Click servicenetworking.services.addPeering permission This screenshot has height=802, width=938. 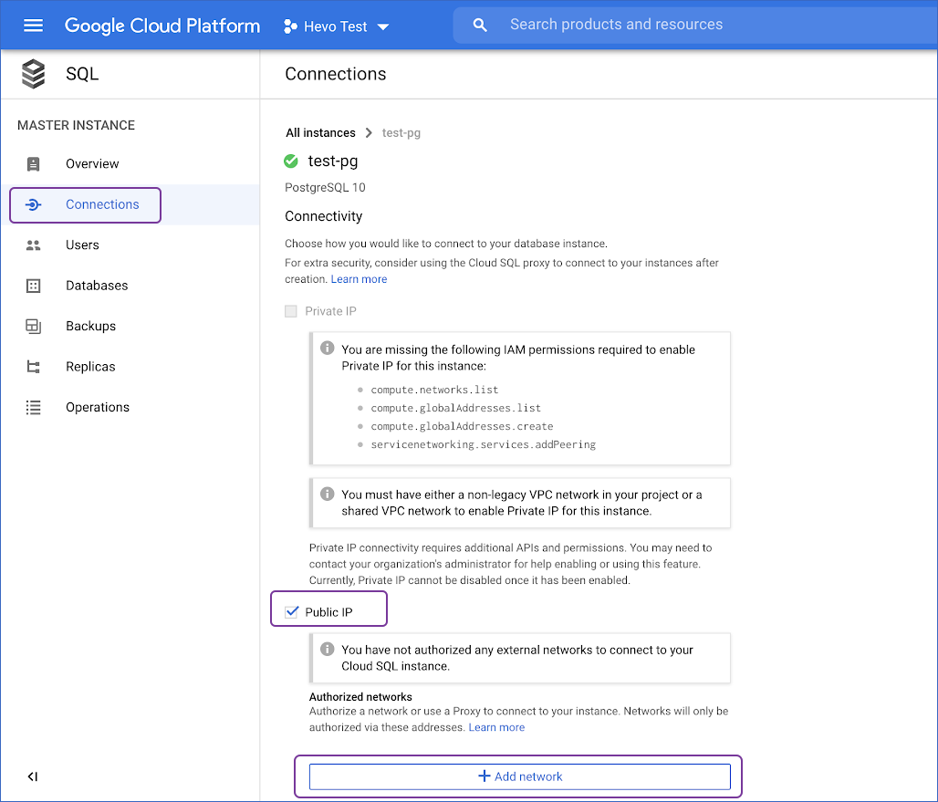point(484,445)
